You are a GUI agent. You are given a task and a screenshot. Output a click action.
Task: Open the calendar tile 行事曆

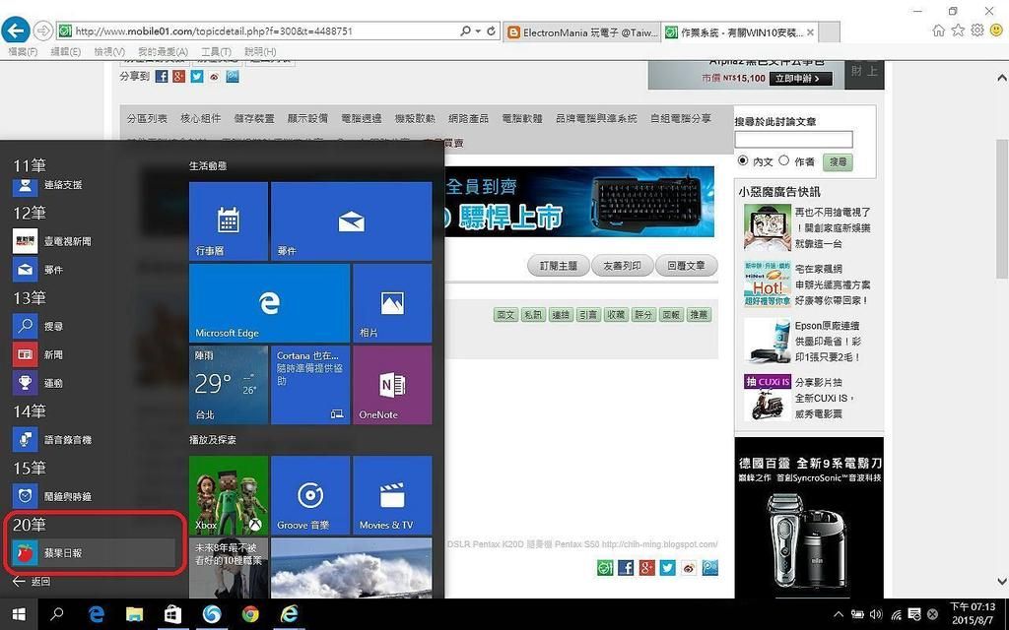(x=229, y=221)
